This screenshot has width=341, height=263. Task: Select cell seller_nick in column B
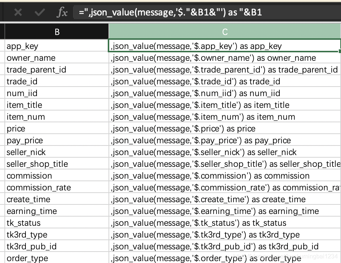point(57,152)
